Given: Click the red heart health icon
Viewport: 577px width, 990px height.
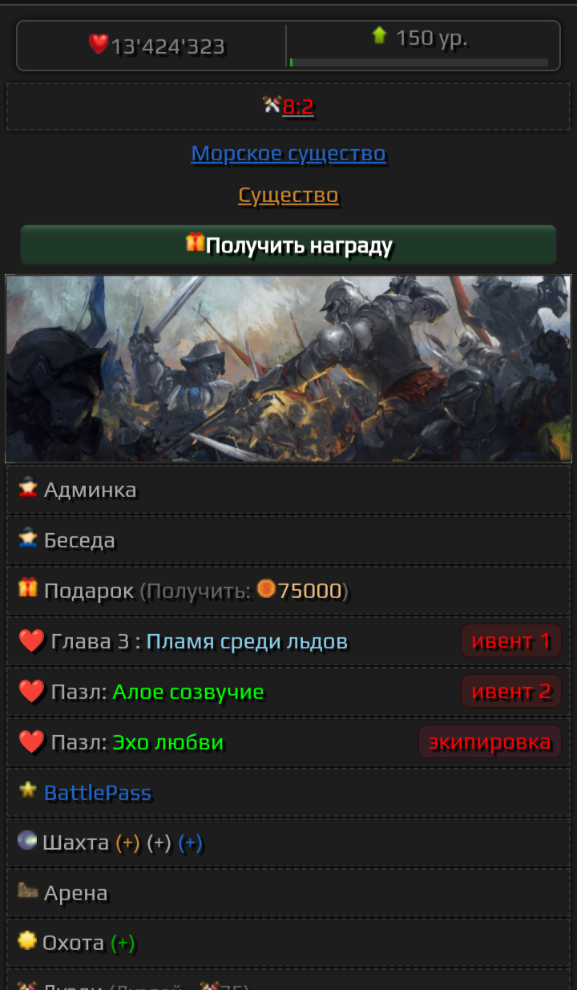Looking at the screenshot, I should [x=99, y=45].
